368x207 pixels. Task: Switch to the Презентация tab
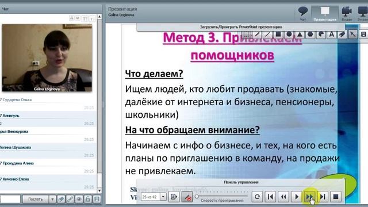[x=325, y=14]
